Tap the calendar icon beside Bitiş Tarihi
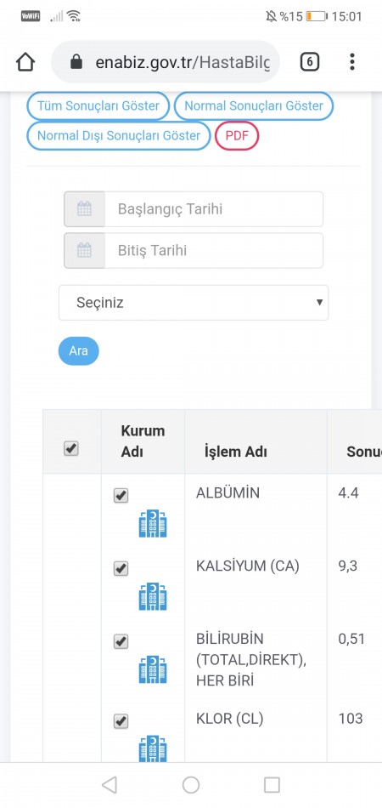The width and height of the screenshot is (382, 808). pyautogui.click(x=84, y=251)
